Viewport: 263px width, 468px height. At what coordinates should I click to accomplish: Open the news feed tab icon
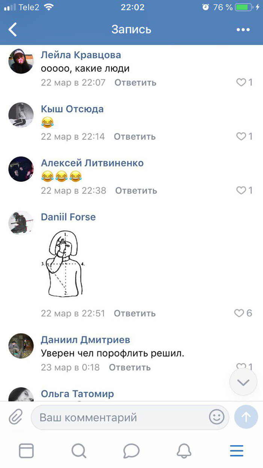pos(26,451)
